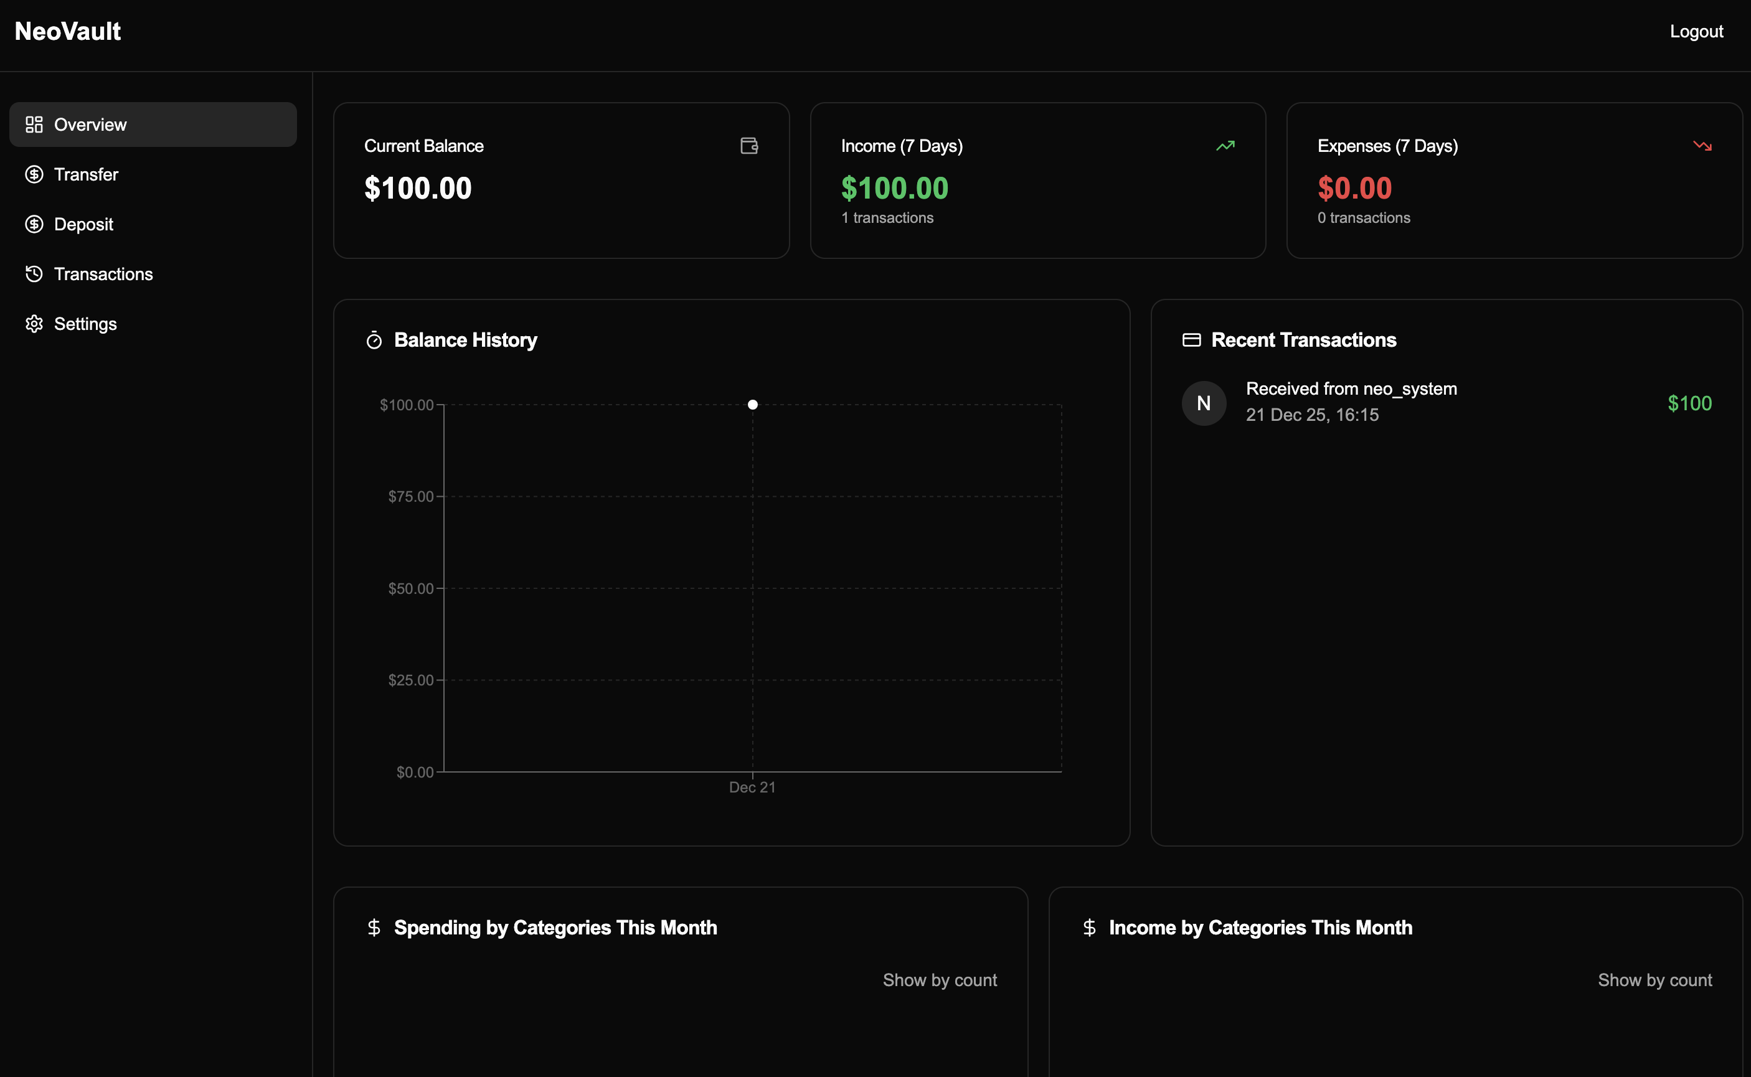
Task: Open Settings via the gear icon
Action: pyautogui.click(x=34, y=323)
